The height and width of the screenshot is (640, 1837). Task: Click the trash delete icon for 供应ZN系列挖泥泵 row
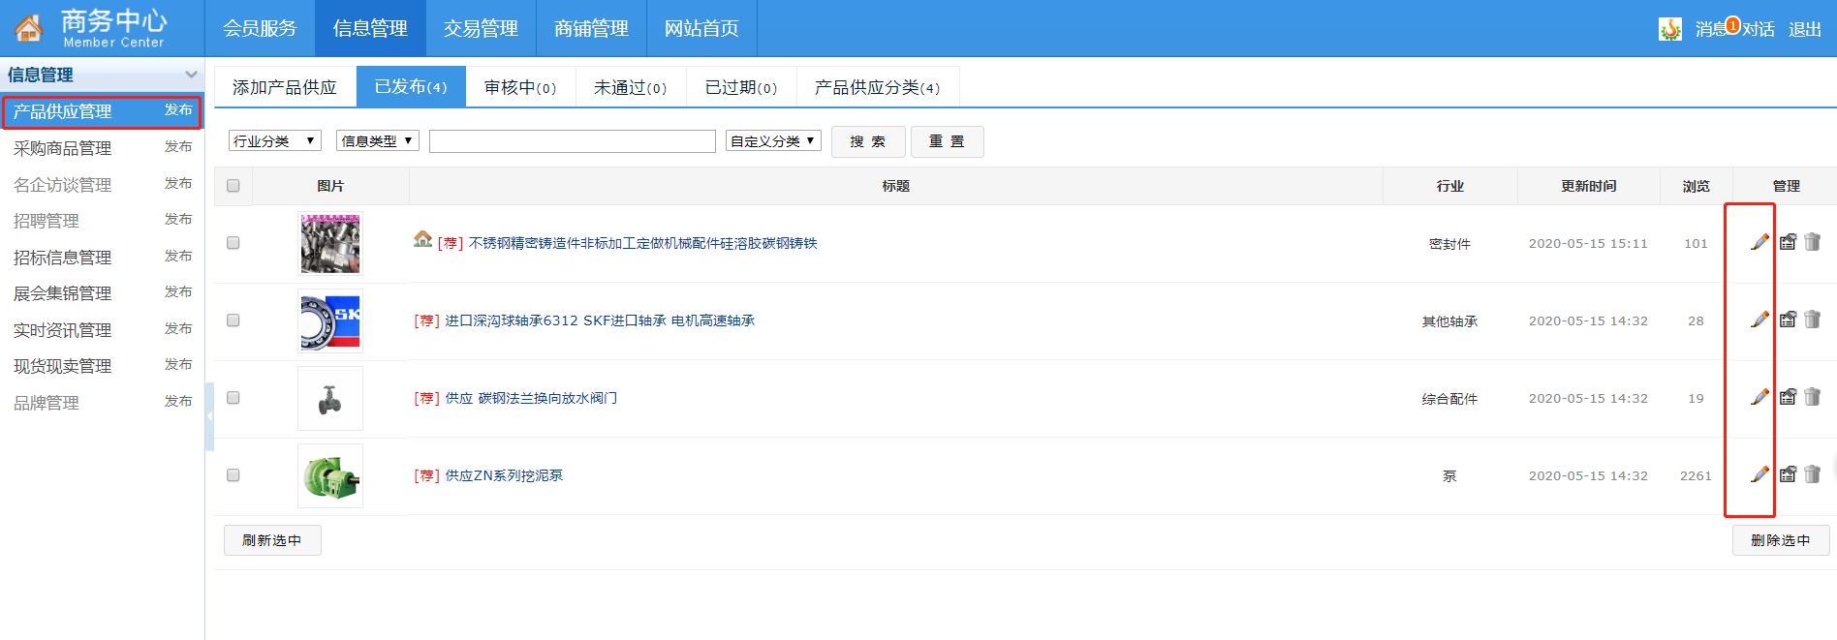point(1812,474)
